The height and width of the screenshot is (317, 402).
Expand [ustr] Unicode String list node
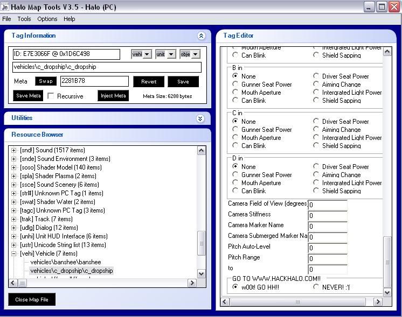click(14, 245)
